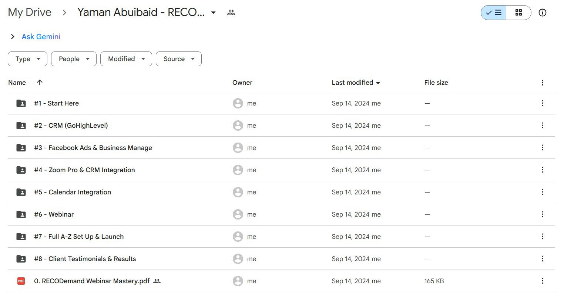
Task: Click the #2 - CRM (GoHighLevel) folder icon
Action: tap(21, 126)
